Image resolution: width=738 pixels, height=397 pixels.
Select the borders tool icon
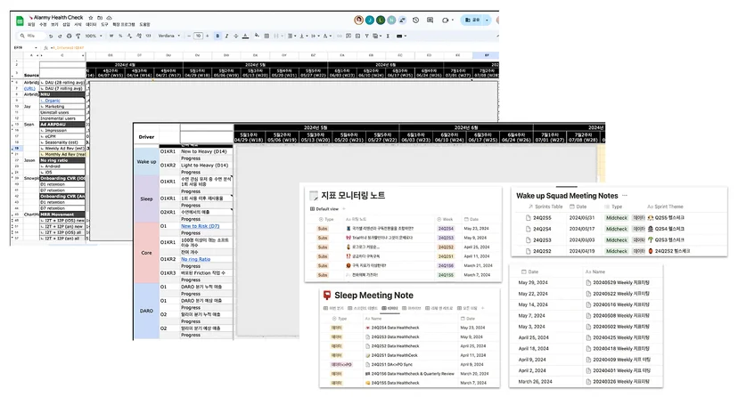[x=266, y=36]
